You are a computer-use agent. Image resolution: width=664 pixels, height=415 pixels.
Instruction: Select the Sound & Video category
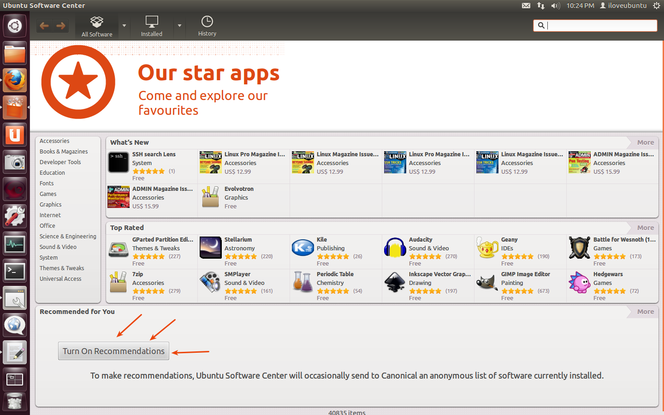pyautogui.click(x=58, y=247)
